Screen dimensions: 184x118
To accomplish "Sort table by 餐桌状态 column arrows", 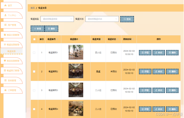I will click(x=118, y=39).
